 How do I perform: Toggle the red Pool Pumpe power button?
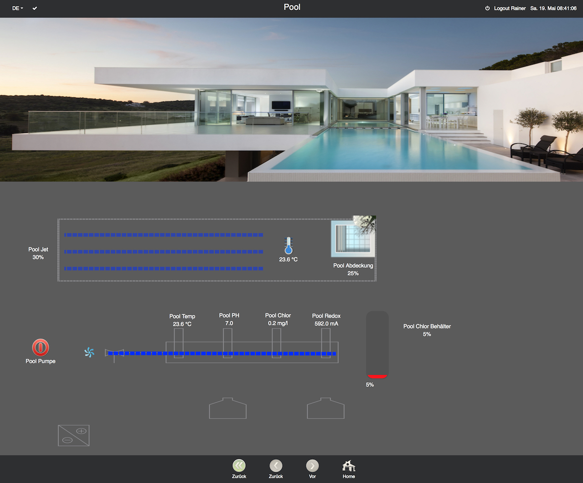coord(40,347)
